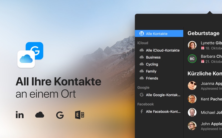This screenshot has width=222, height=138.
Task: Select Kent contact name
Action: tap(211, 99)
